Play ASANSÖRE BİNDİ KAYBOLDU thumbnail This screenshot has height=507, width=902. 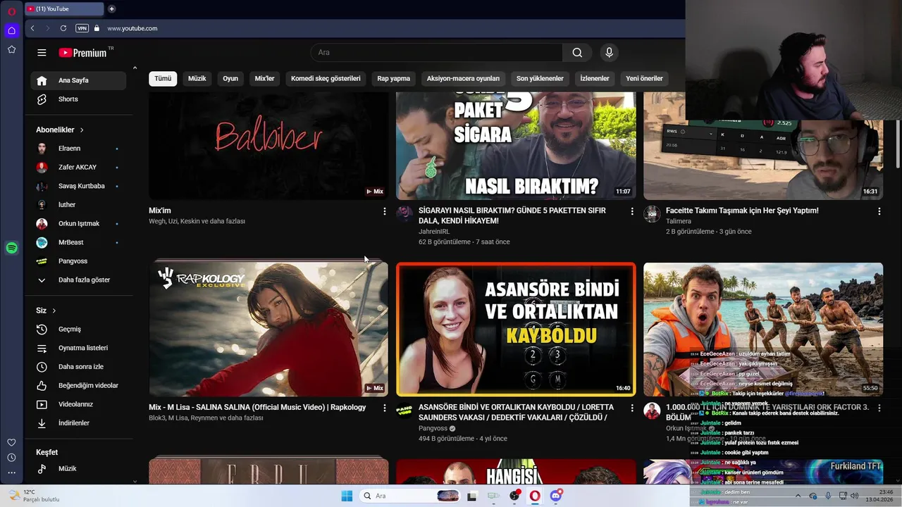click(x=516, y=330)
